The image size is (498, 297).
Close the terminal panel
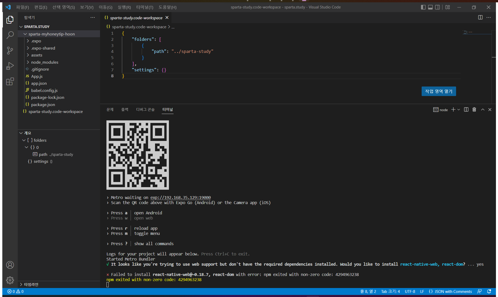click(490, 110)
